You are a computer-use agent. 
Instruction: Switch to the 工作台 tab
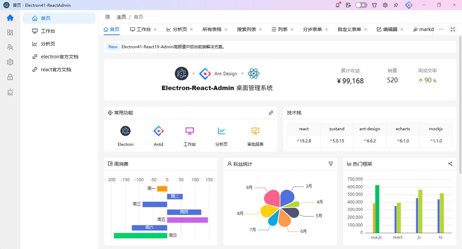[140, 30]
